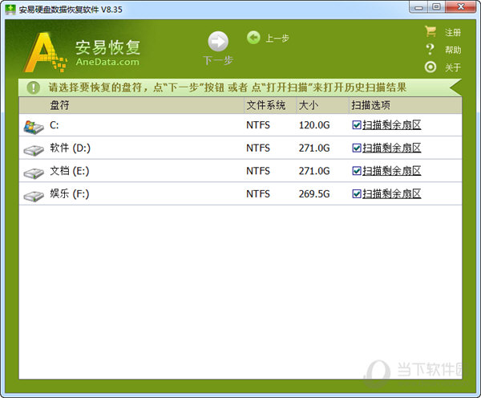This screenshot has height=398, width=481.
Task: Click the circular About icon
Action: (430, 67)
